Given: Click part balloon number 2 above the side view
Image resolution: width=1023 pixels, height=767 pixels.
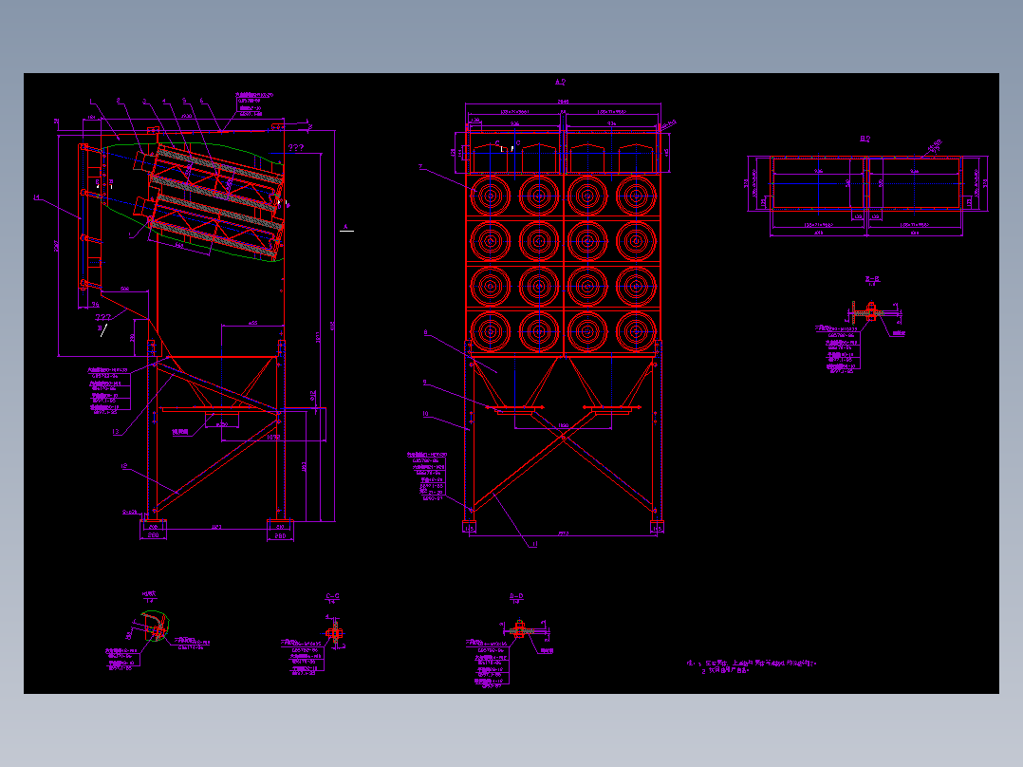Looking at the screenshot, I should point(118,101).
